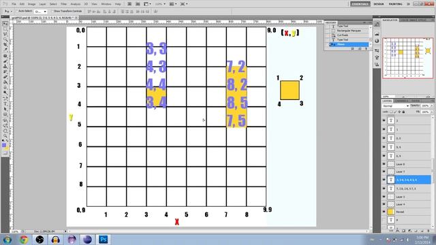Launch Bridge from the application bar

(x=129, y=4)
